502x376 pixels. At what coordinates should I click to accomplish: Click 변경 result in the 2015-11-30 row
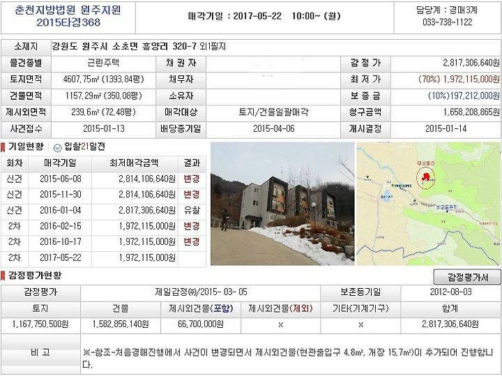pyautogui.click(x=192, y=195)
